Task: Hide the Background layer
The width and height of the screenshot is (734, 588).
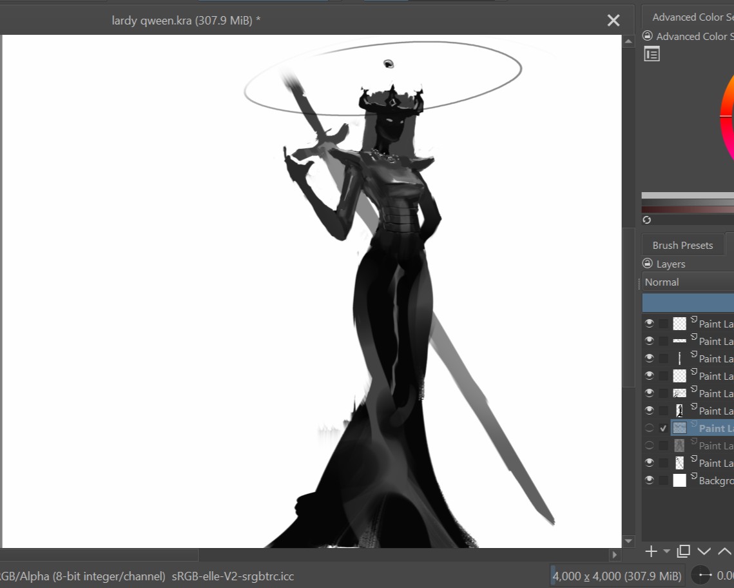Action: tap(649, 480)
